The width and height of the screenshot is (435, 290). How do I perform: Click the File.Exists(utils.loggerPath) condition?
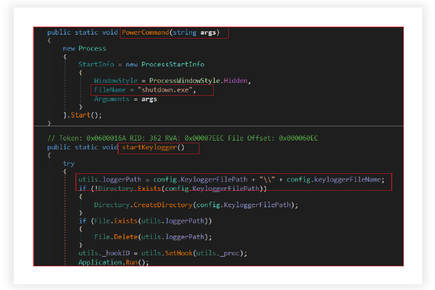click(145, 221)
